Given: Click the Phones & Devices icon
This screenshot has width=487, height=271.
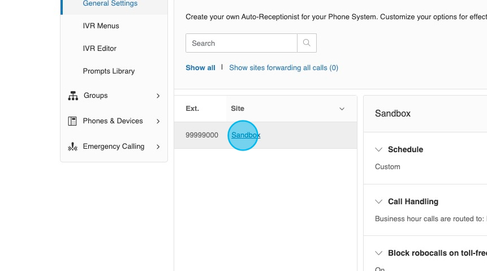Looking at the screenshot, I should coord(72,121).
